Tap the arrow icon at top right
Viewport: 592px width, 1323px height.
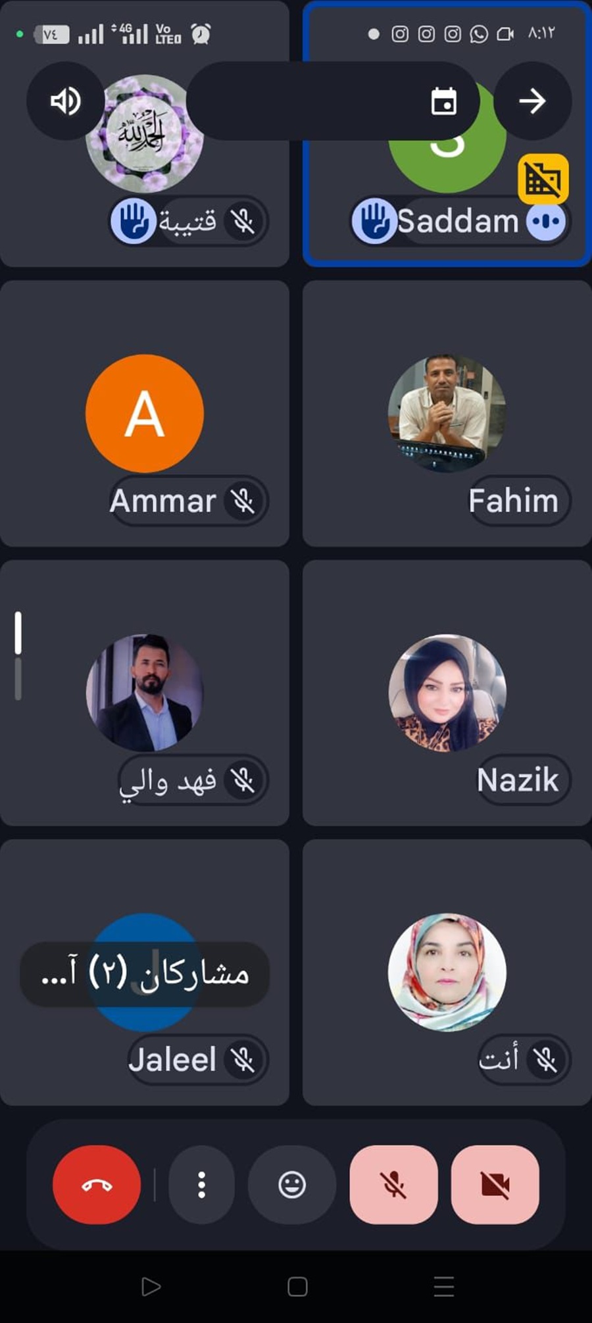point(532,101)
